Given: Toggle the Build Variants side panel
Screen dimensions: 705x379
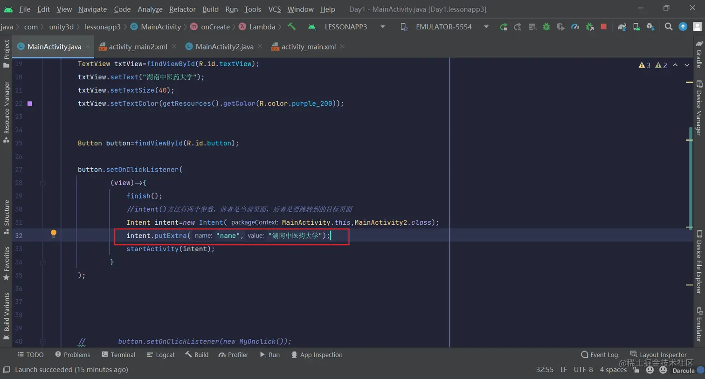Looking at the screenshot, I should pyautogui.click(x=7, y=316).
